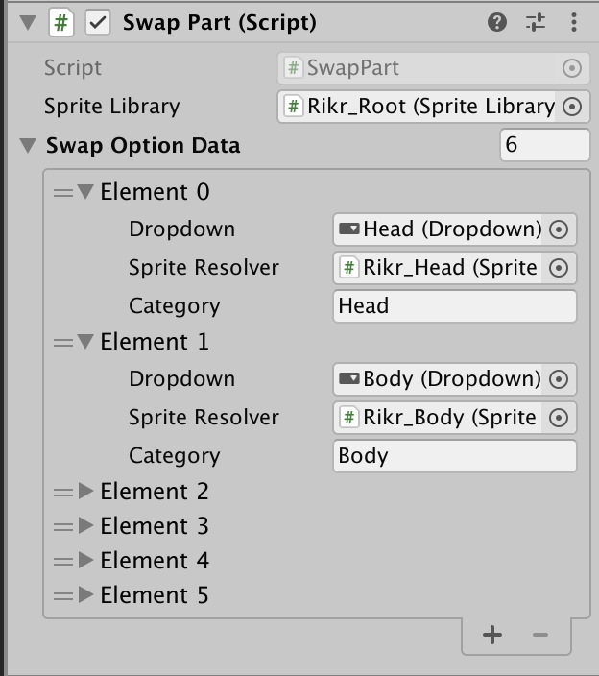Click the Sprite Library object picker circle

[572, 107]
